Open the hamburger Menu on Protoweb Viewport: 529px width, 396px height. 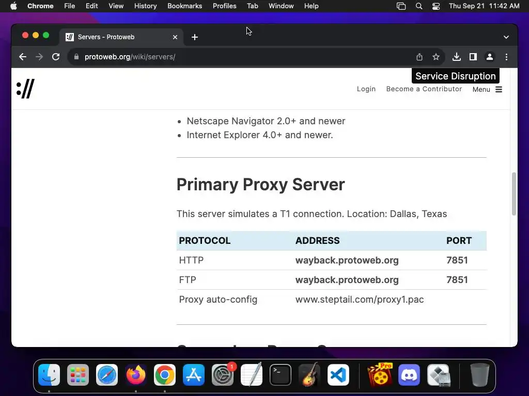[x=487, y=89]
